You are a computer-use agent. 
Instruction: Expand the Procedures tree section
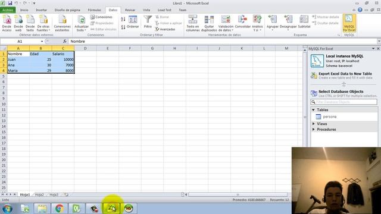313,130
